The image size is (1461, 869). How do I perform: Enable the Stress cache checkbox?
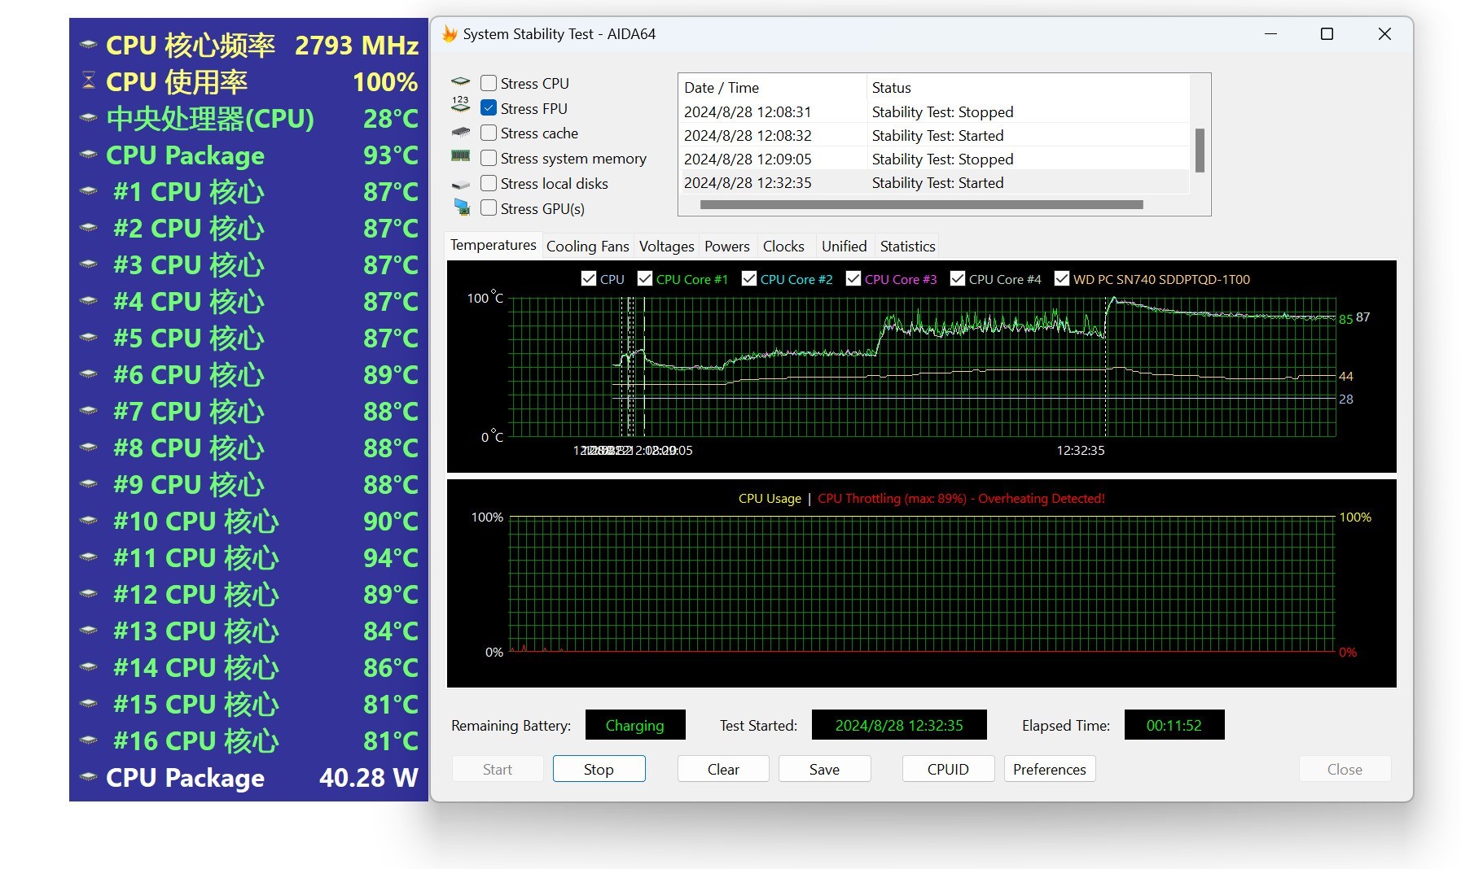pyautogui.click(x=489, y=133)
